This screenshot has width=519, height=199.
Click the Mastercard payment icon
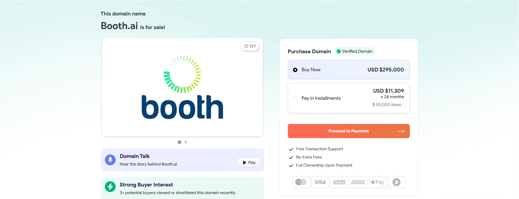(x=301, y=182)
